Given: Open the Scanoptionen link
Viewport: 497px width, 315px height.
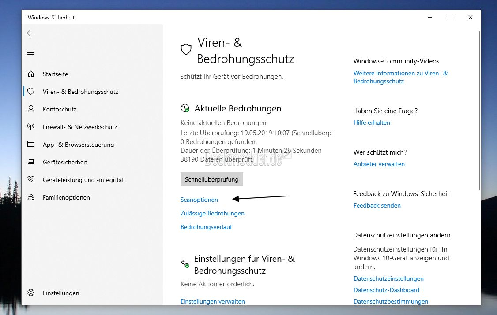Looking at the screenshot, I should click(199, 200).
